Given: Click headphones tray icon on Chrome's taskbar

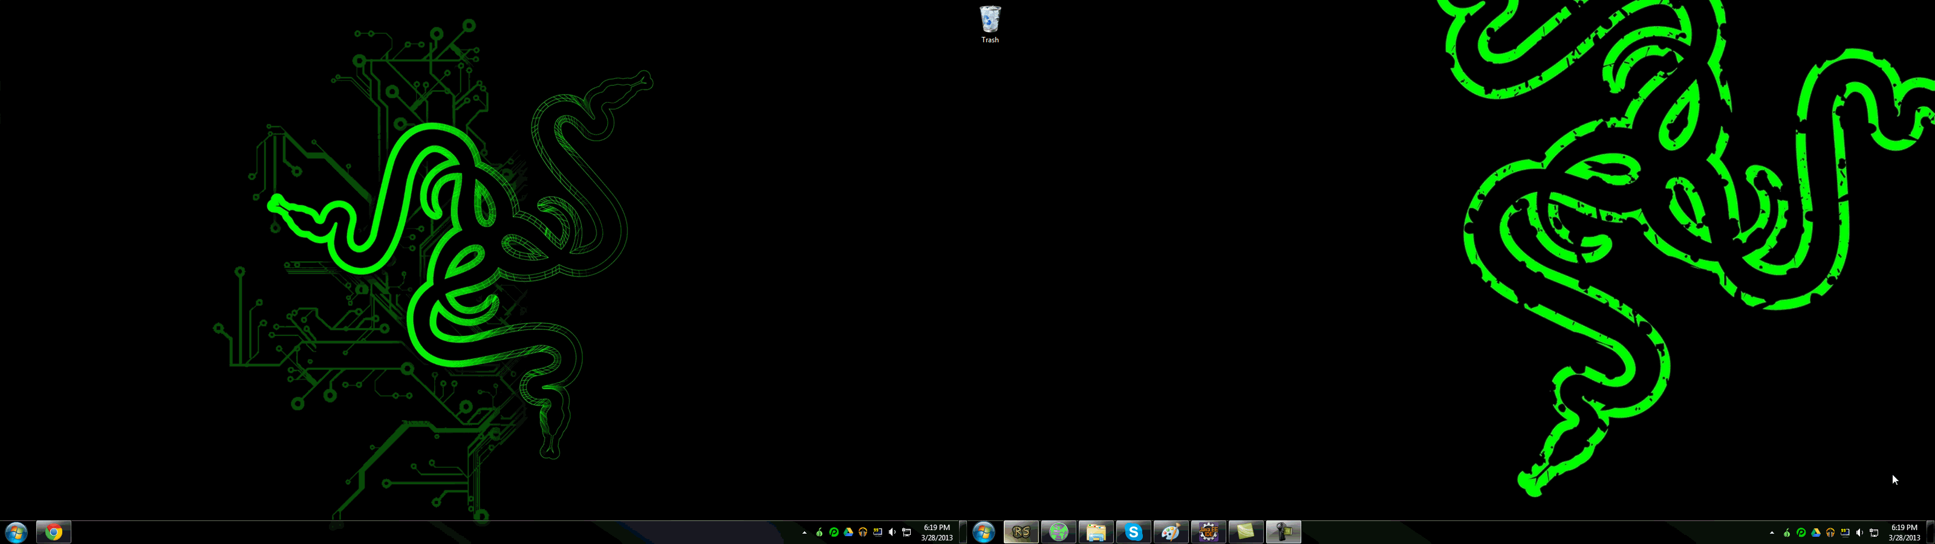Looking at the screenshot, I should 862,533.
